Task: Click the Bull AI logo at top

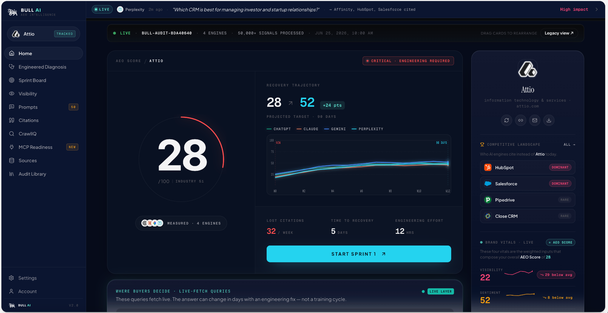Action: click(13, 12)
